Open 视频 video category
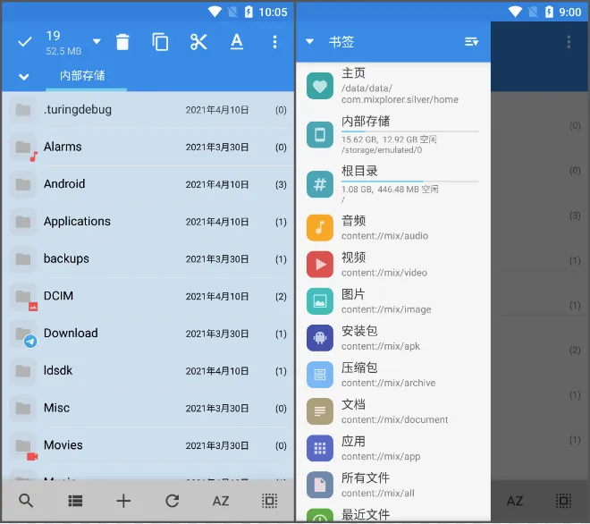Viewport: 590px width, 524px height. [x=393, y=265]
